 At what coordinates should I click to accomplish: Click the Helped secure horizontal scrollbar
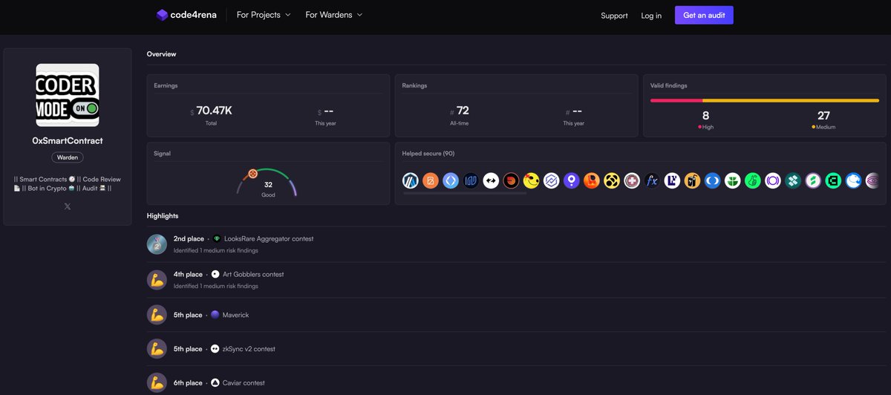click(x=464, y=193)
